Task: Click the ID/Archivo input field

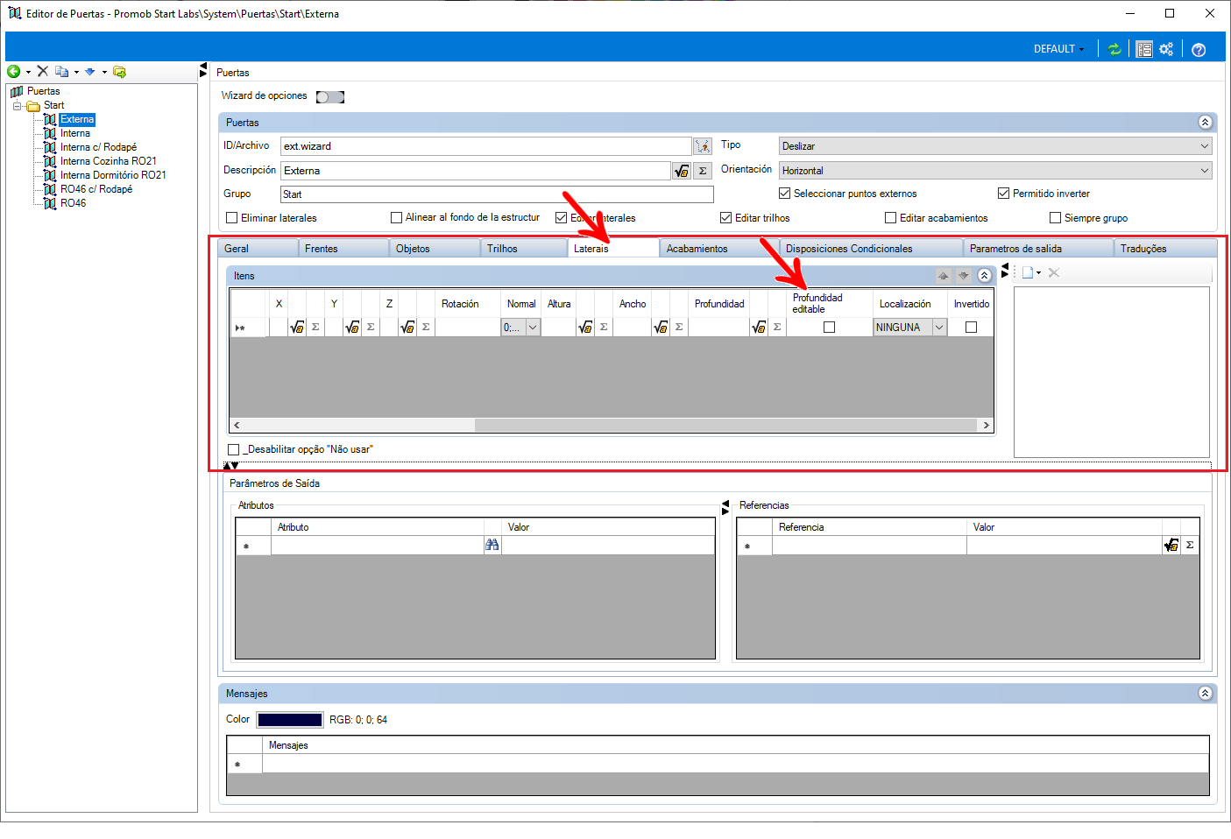Action: tap(486, 146)
